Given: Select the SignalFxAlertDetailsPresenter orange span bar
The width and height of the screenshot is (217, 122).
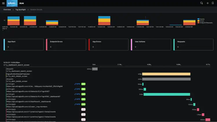Looking at the screenshot, I should coord(166,74).
